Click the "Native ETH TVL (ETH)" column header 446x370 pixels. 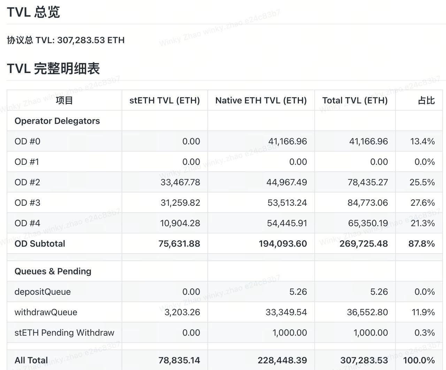point(261,100)
